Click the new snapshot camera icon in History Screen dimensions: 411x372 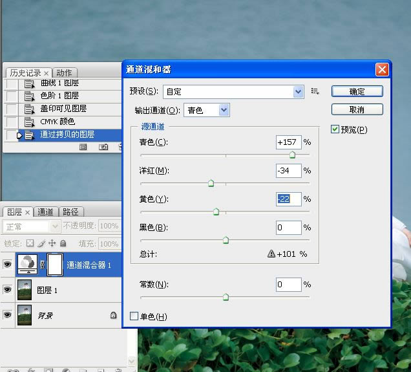click(103, 148)
